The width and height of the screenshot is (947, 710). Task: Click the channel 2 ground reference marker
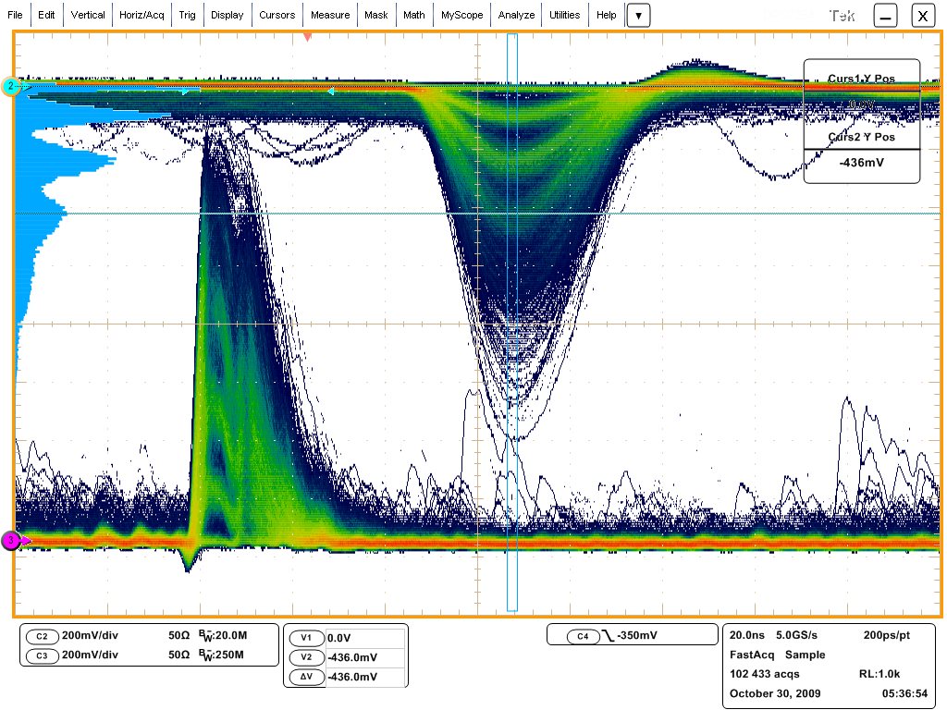point(11,87)
